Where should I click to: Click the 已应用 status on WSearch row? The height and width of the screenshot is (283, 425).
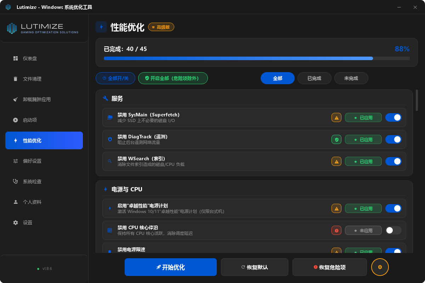(363, 162)
